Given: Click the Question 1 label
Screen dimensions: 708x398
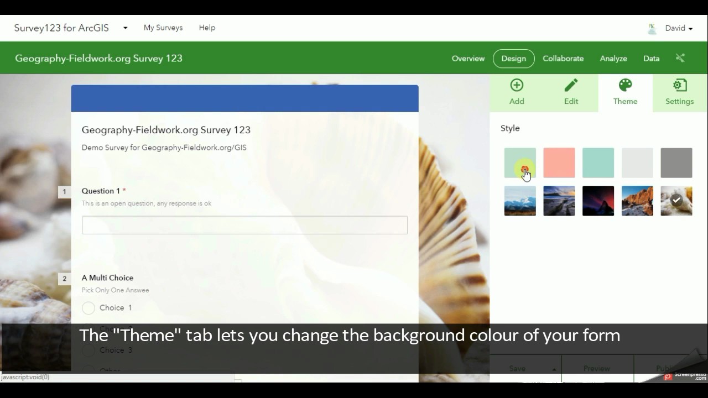Looking at the screenshot, I should pos(101,191).
